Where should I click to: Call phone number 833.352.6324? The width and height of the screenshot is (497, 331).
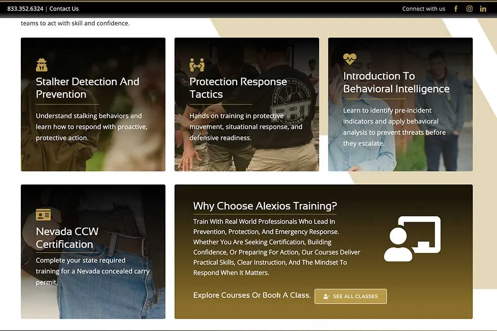click(25, 9)
